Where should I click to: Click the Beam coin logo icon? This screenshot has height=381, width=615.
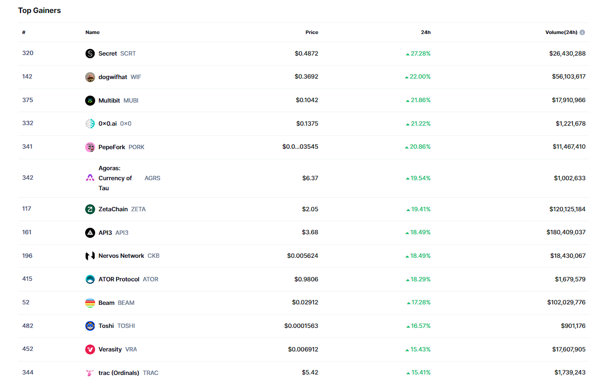(x=90, y=303)
